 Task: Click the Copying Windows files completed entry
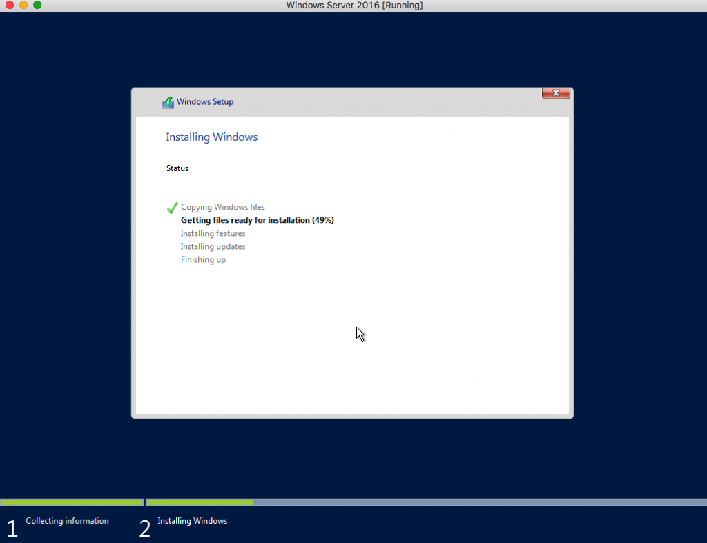222,207
